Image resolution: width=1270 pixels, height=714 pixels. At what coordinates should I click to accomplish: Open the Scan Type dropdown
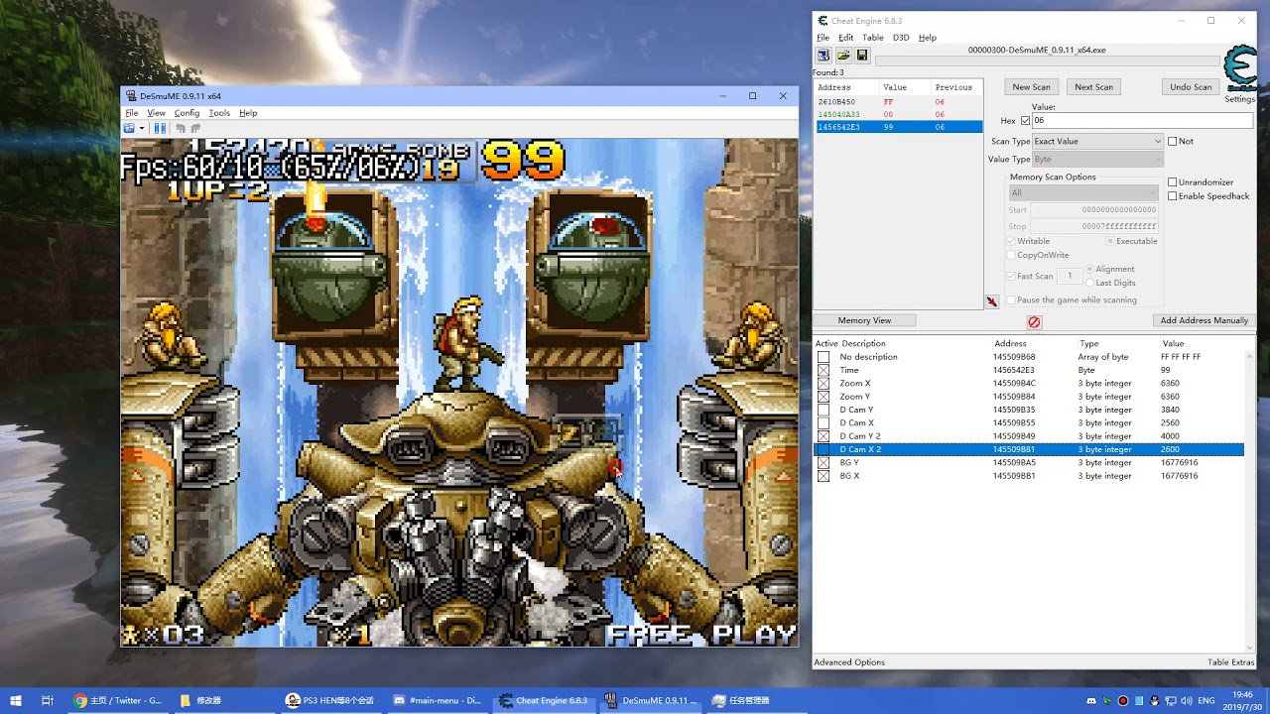[1098, 141]
